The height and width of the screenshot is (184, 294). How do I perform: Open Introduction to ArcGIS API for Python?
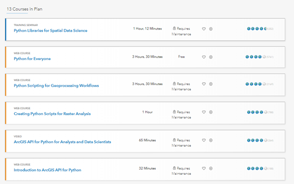[47, 170]
